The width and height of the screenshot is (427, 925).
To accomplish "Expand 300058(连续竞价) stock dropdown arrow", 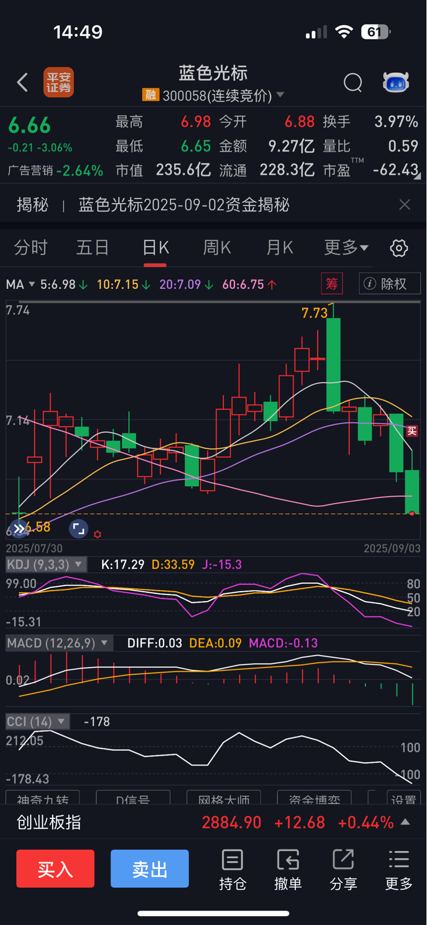I will pos(280,95).
